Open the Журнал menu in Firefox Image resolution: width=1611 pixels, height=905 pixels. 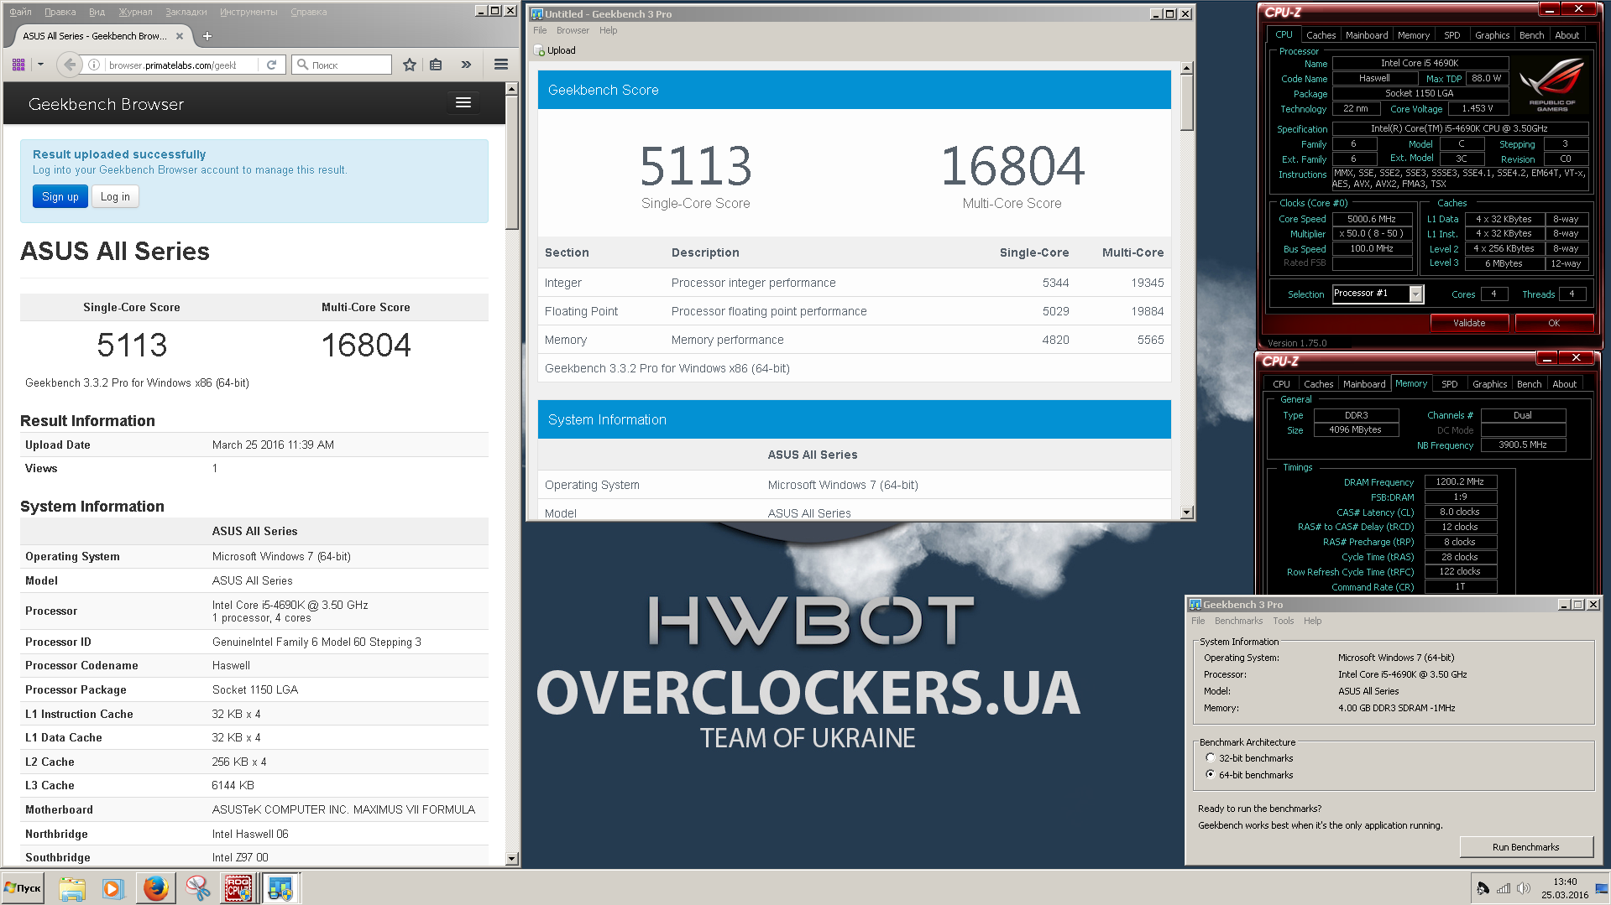pyautogui.click(x=135, y=12)
